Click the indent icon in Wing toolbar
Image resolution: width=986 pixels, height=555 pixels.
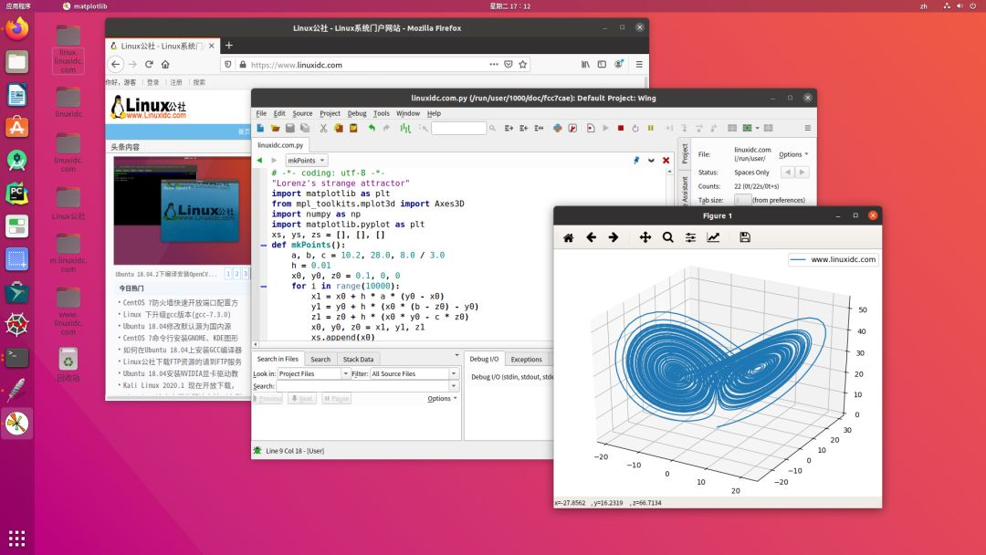tap(509, 128)
